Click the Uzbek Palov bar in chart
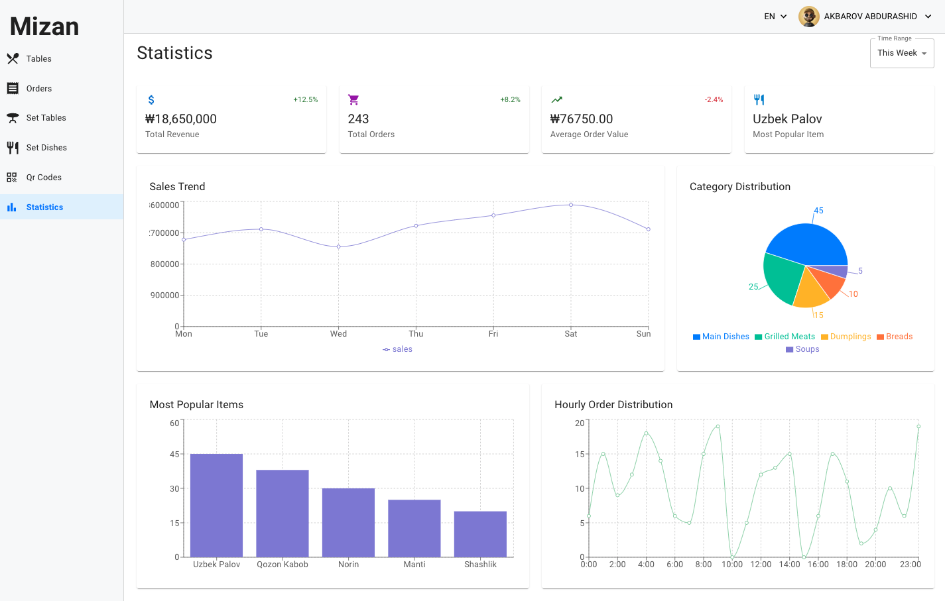The image size is (945, 601). click(216, 505)
